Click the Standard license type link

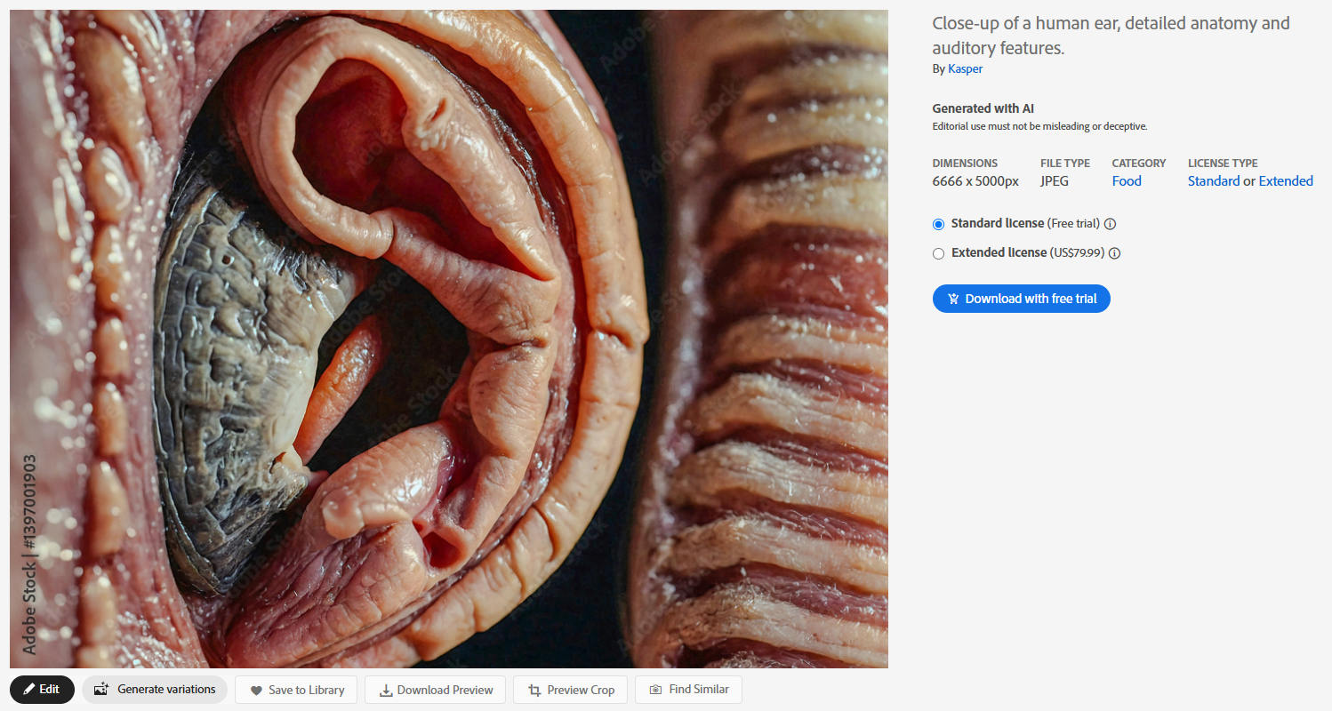(x=1213, y=181)
